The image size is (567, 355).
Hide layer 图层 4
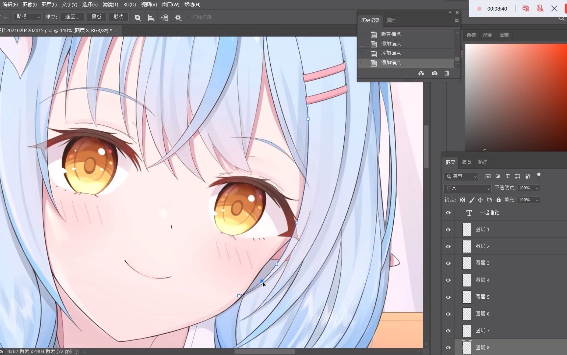[448, 280]
